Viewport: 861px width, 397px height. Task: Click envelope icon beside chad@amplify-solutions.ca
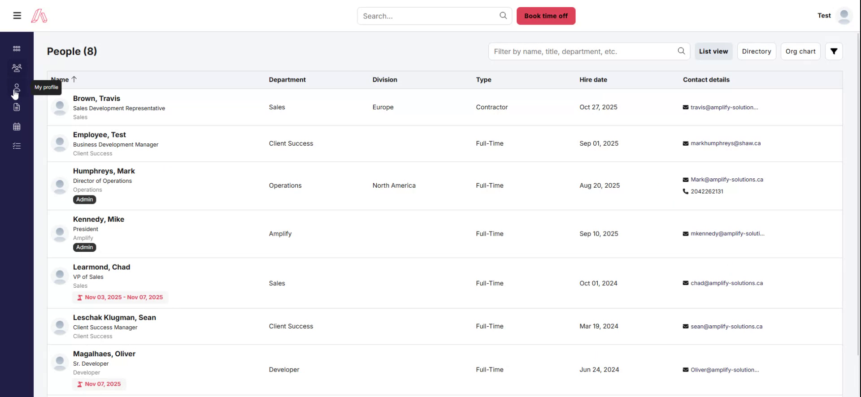(x=685, y=283)
